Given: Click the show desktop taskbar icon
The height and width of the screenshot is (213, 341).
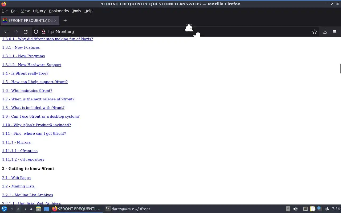Looking at the screenshot, I should 46,209.
